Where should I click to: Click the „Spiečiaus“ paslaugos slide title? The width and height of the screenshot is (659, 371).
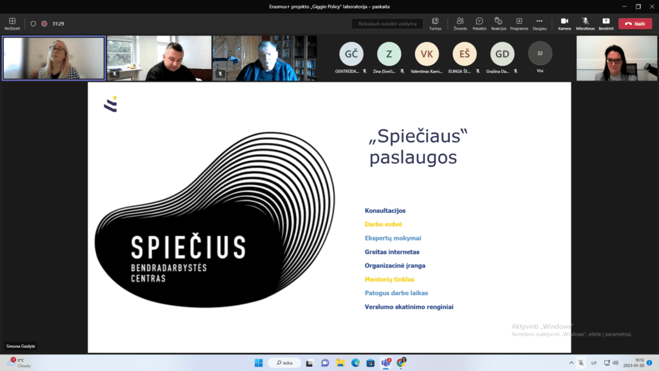(x=418, y=146)
